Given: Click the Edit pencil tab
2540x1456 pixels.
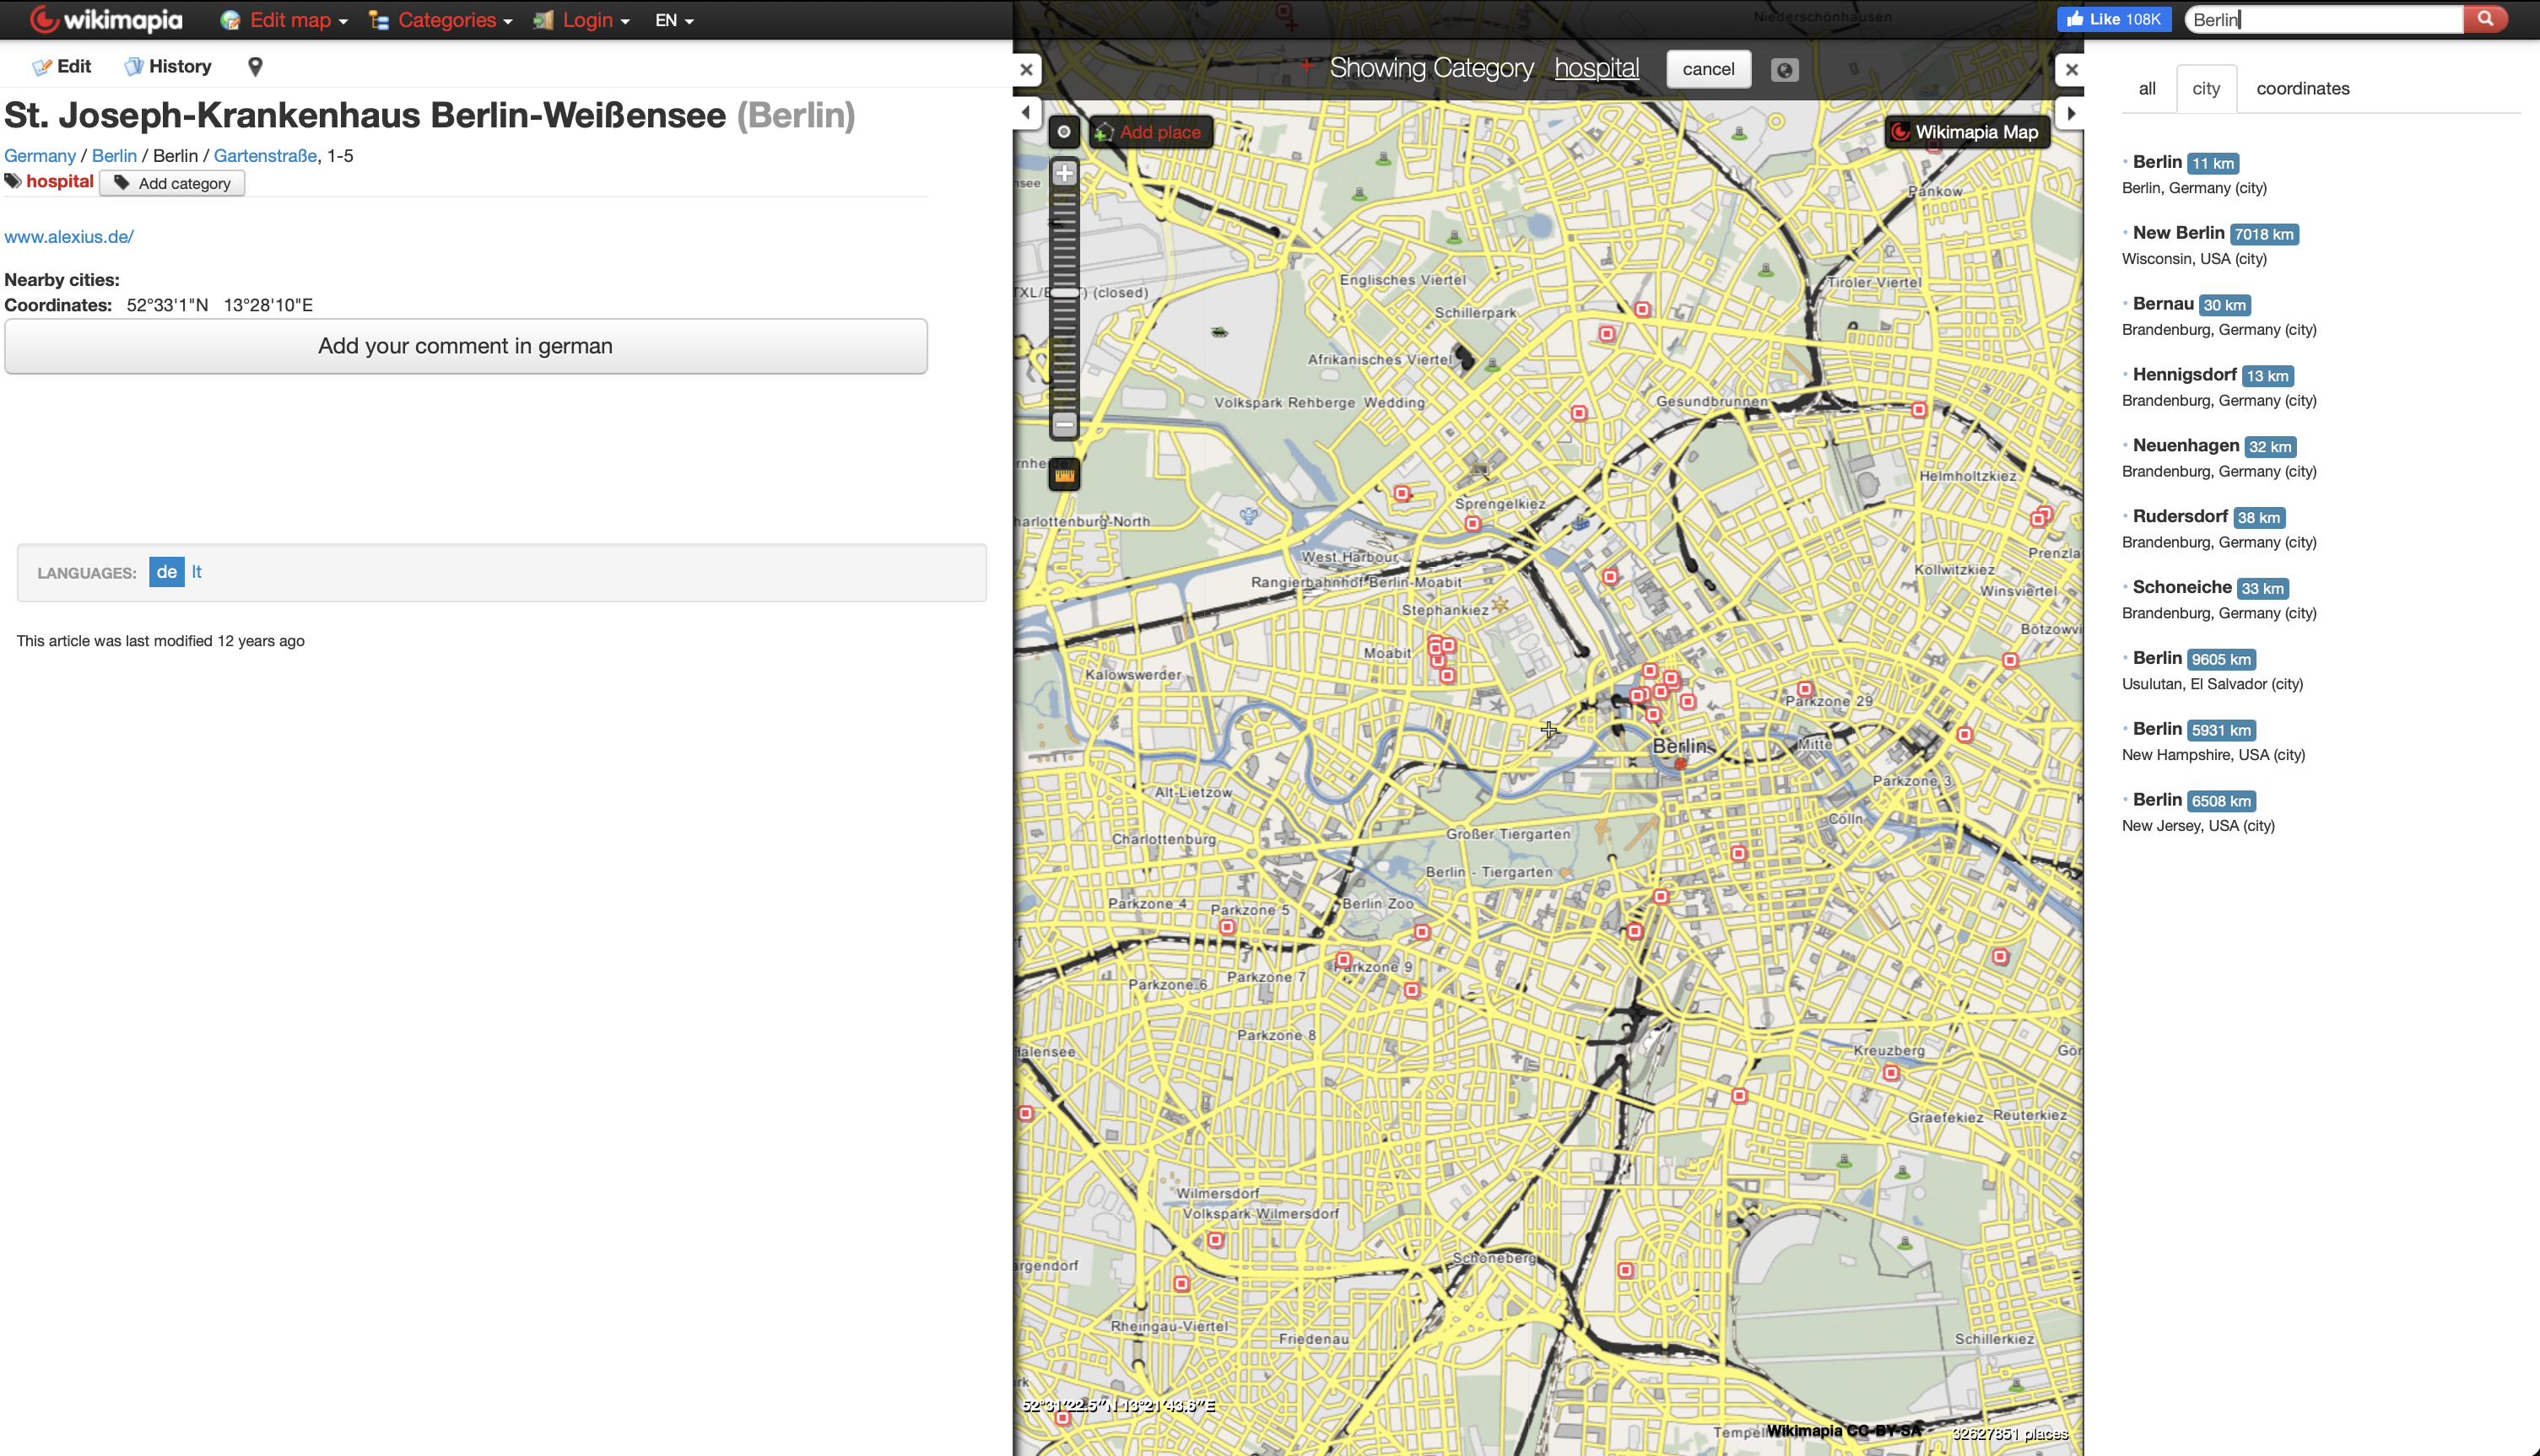Looking at the screenshot, I should click(61, 66).
